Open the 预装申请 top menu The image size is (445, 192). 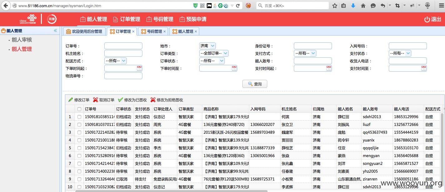(193, 19)
